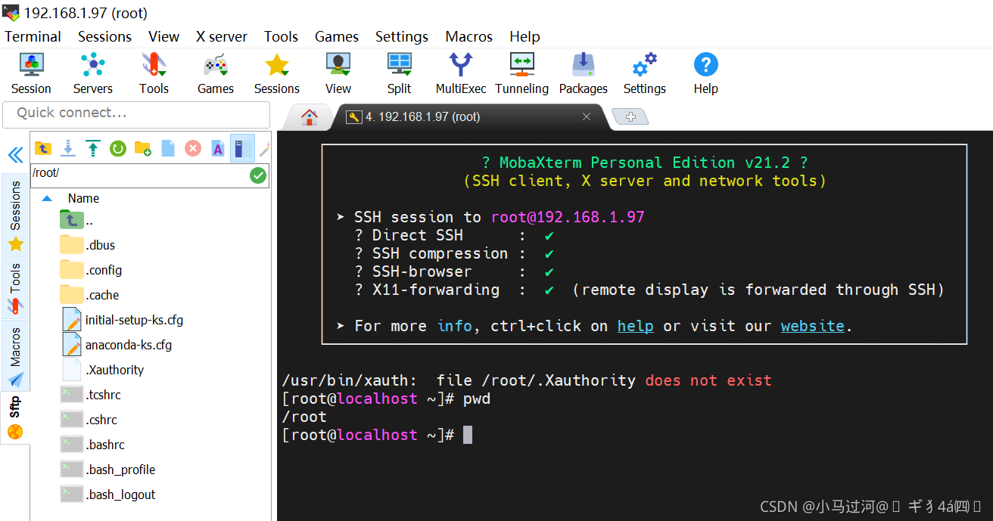The width and height of the screenshot is (993, 521).
Task: Open the Servers toolbar icon
Action: click(92, 73)
